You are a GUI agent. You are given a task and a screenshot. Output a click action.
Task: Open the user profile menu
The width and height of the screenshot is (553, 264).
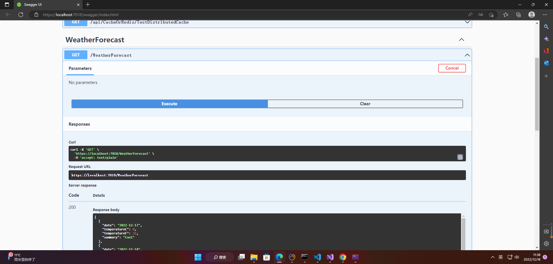[532, 15]
